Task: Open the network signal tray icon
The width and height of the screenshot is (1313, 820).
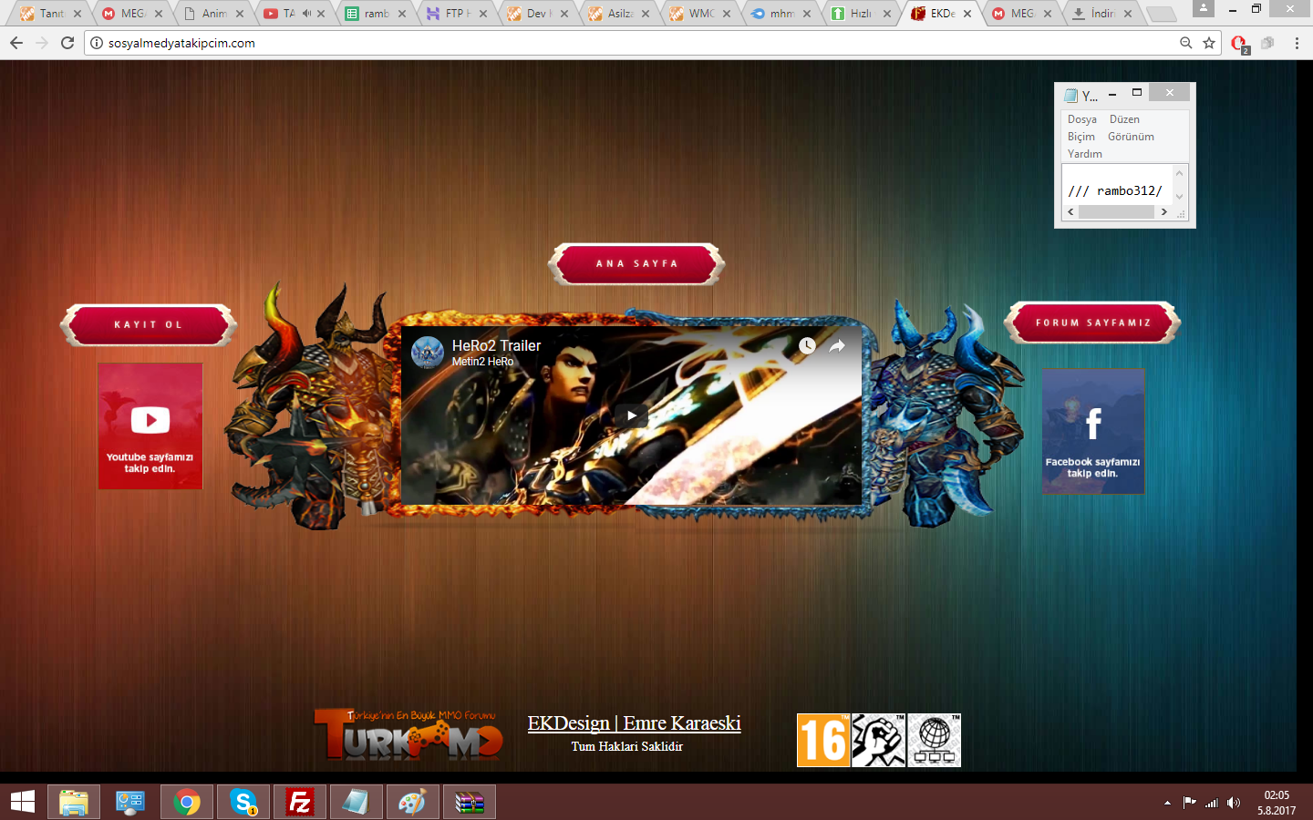Action: click(x=1212, y=803)
